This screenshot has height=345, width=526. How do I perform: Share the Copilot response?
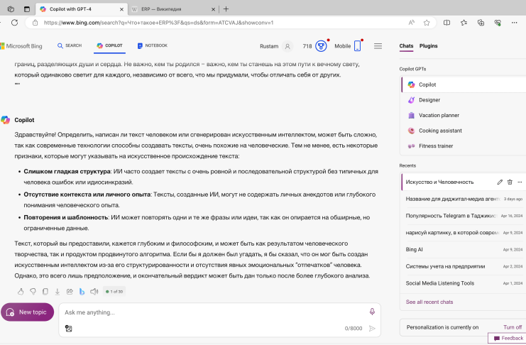(70, 292)
